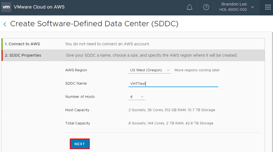Expand the Brandon Lee account menu
Viewport: 273px width, 152px height.
[x=252, y=7]
